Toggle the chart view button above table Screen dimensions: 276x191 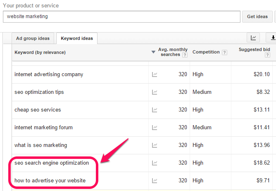(253, 38)
